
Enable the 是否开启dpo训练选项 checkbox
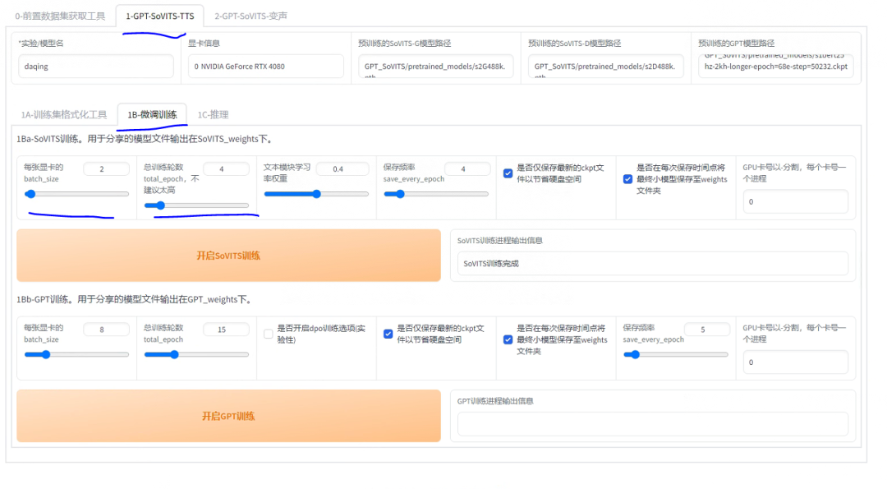click(x=269, y=334)
